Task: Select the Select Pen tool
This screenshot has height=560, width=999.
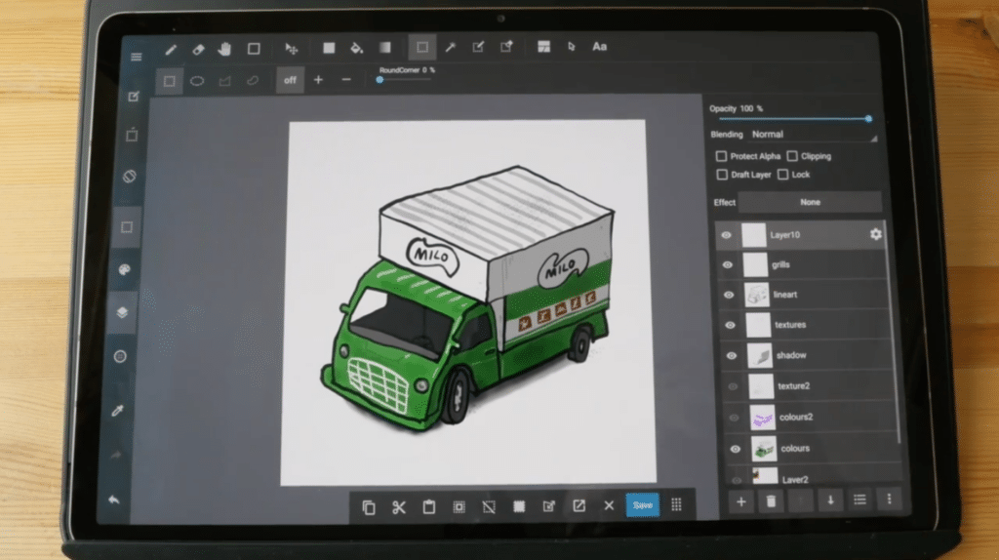Action: point(478,47)
